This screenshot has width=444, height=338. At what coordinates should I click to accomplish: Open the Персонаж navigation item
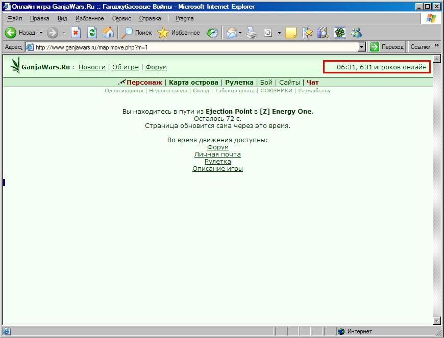click(x=144, y=82)
